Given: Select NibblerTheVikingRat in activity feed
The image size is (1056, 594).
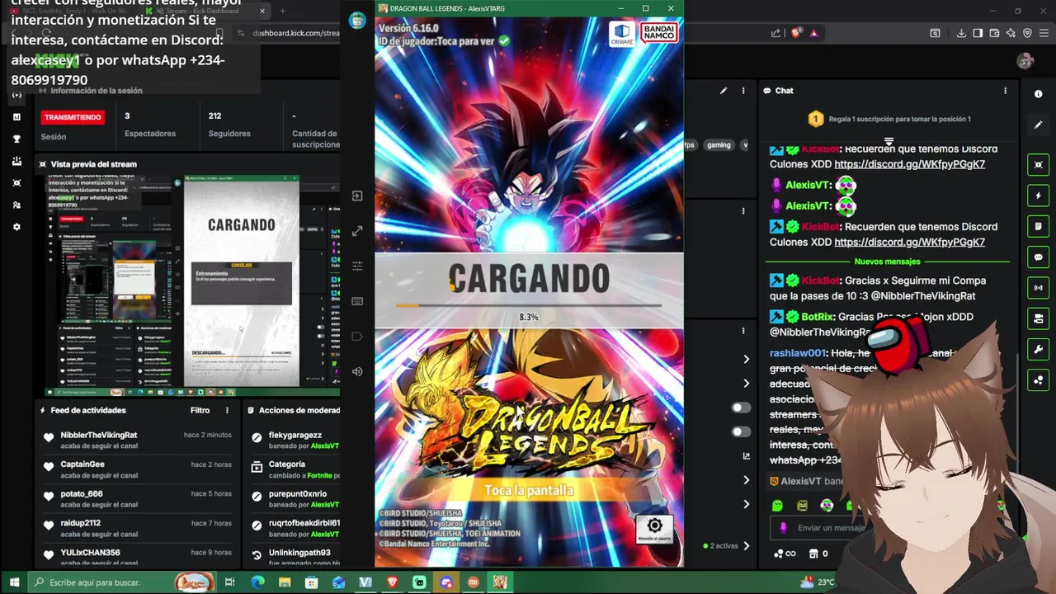Looking at the screenshot, I should tap(138, 440).
